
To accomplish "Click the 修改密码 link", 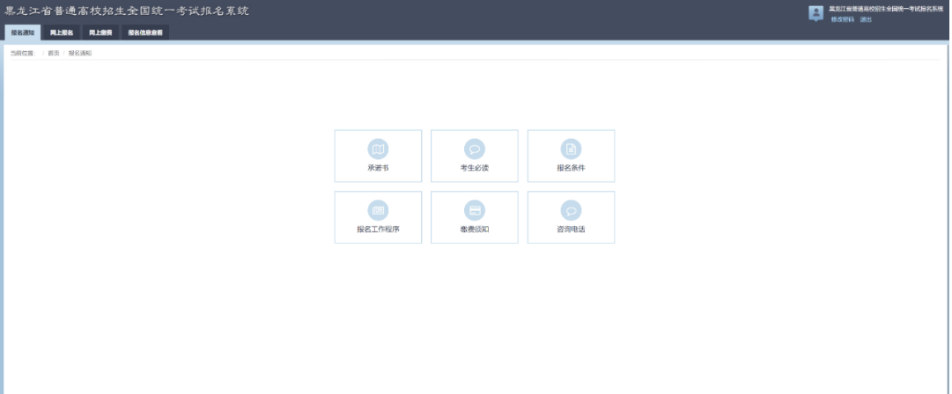I will 842,19.
